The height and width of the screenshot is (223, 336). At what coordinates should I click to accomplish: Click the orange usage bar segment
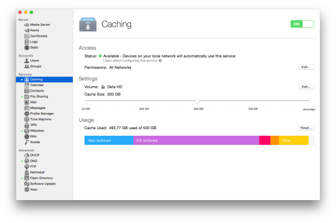pos(274,140)
